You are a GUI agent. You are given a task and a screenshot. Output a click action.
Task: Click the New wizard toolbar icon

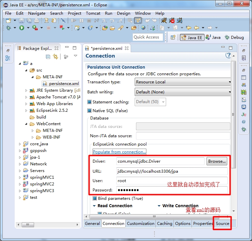(8, 21)
